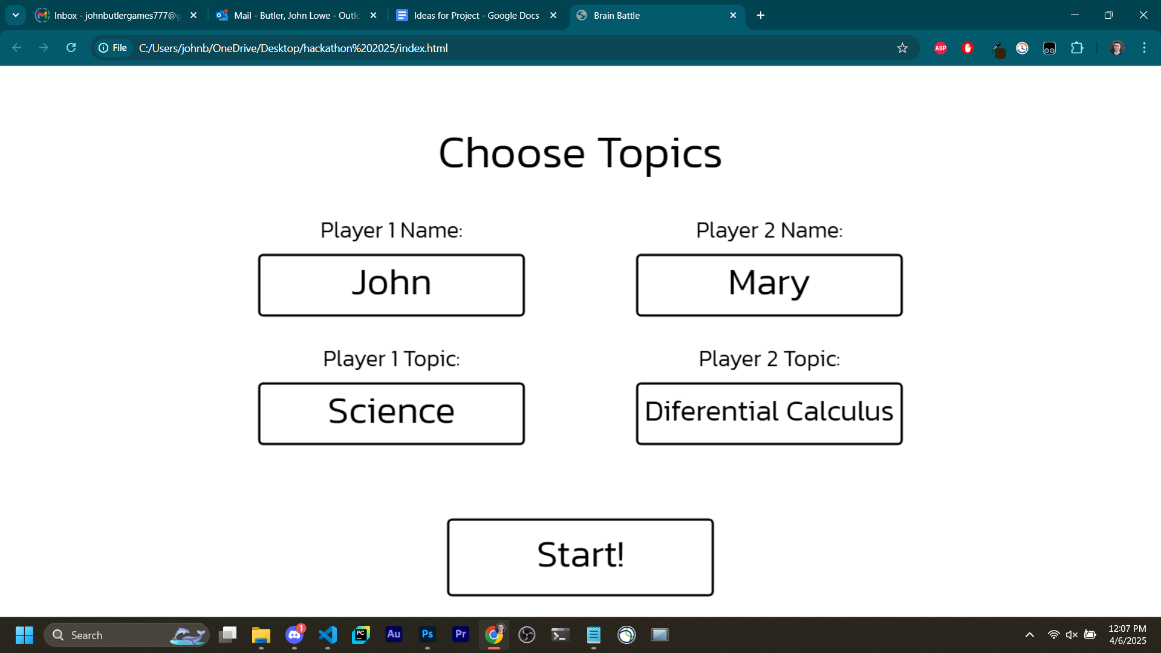Open a new browser tab

pos(761,15)
